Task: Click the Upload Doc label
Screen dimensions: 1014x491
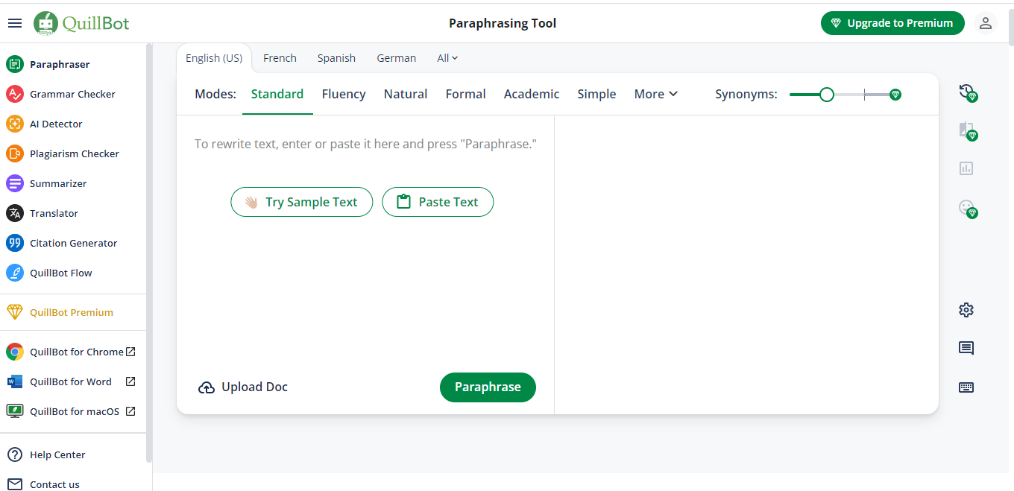Action: tap(254, 387)
